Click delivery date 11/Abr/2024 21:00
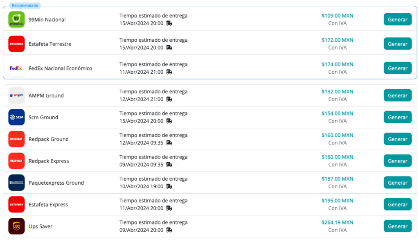This screenshot has height=242, width=419. point(141,72)
